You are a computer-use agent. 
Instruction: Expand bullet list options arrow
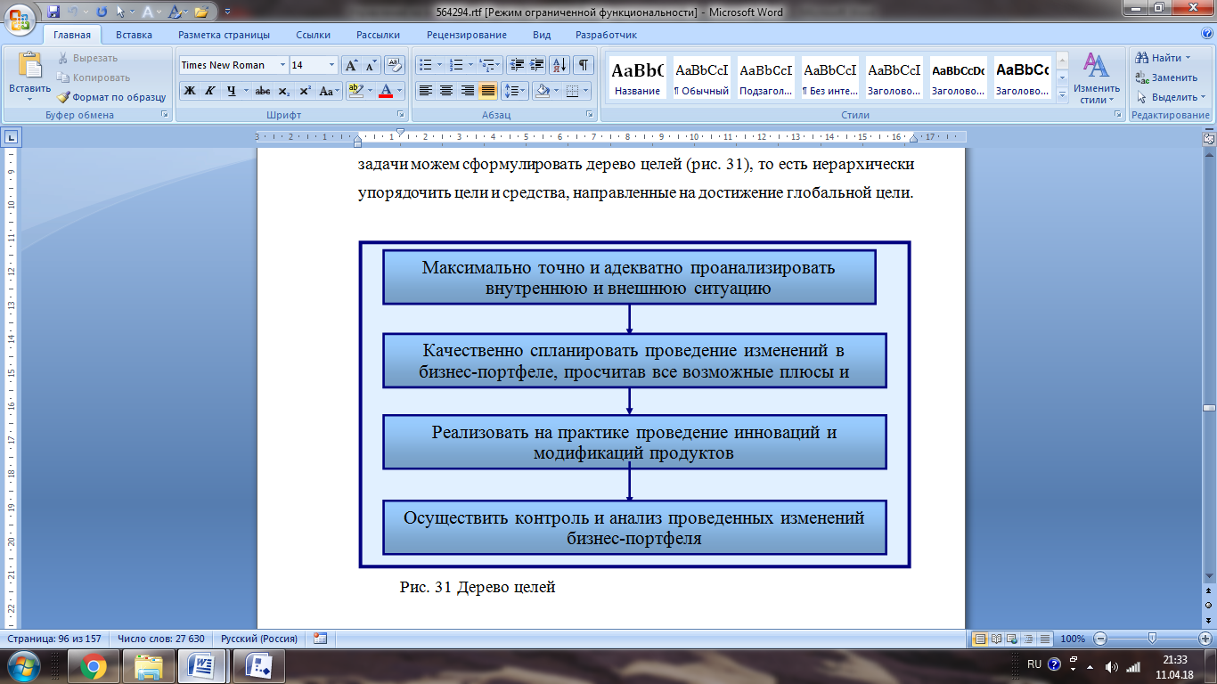(x=438, y=65)
